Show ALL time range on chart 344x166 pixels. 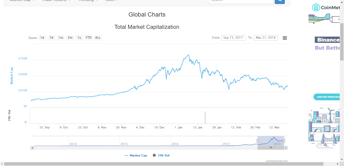click(x=98, y=38)
